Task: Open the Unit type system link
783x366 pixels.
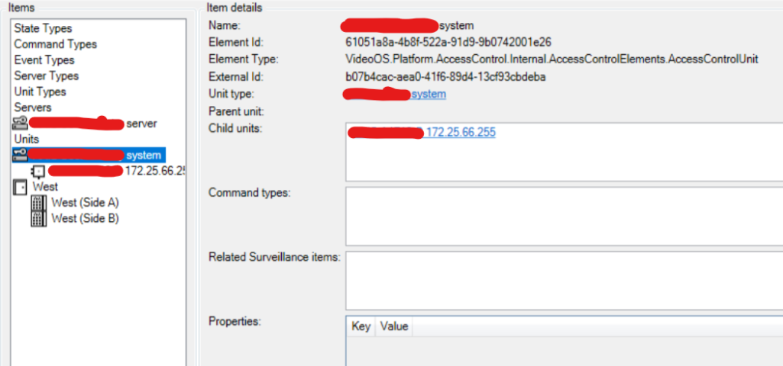Action: click(429, 94)
